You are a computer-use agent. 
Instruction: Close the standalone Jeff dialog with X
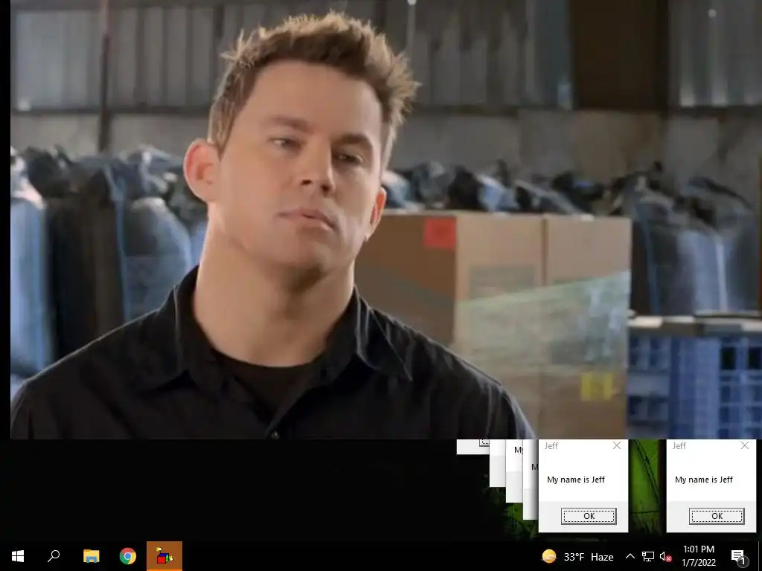(x=744, y=445)
